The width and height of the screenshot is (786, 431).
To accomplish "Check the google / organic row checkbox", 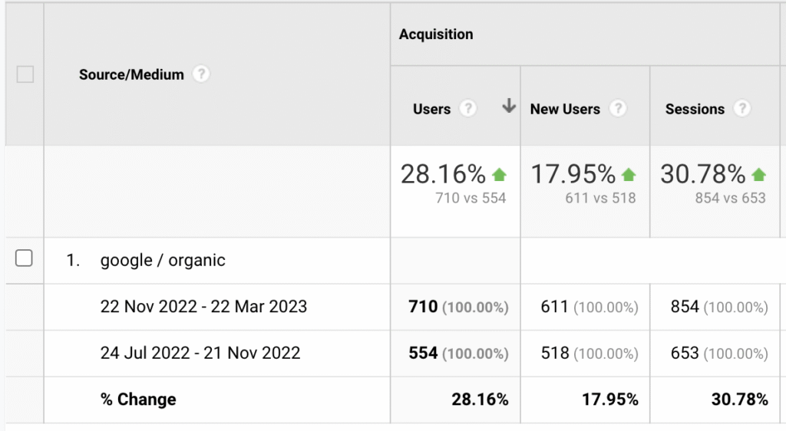I will point(25,259).
